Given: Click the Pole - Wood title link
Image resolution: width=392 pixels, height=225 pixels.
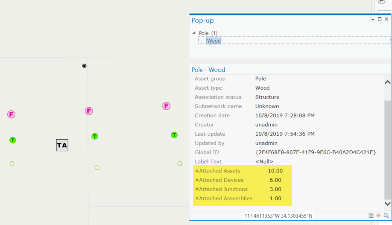Looking at the screenshot, I should (x=208, y=70).
